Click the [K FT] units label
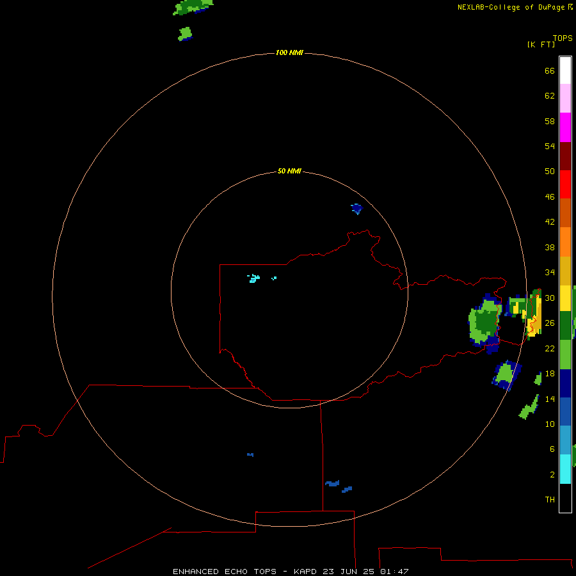 coord(541,45)
